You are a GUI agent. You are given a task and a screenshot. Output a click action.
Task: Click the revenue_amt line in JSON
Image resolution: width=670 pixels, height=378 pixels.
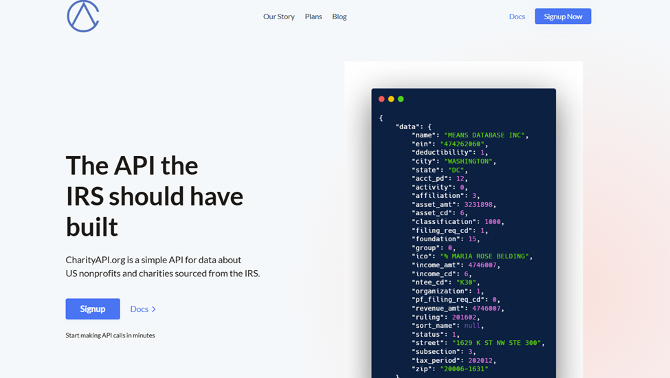click(458, 309)
